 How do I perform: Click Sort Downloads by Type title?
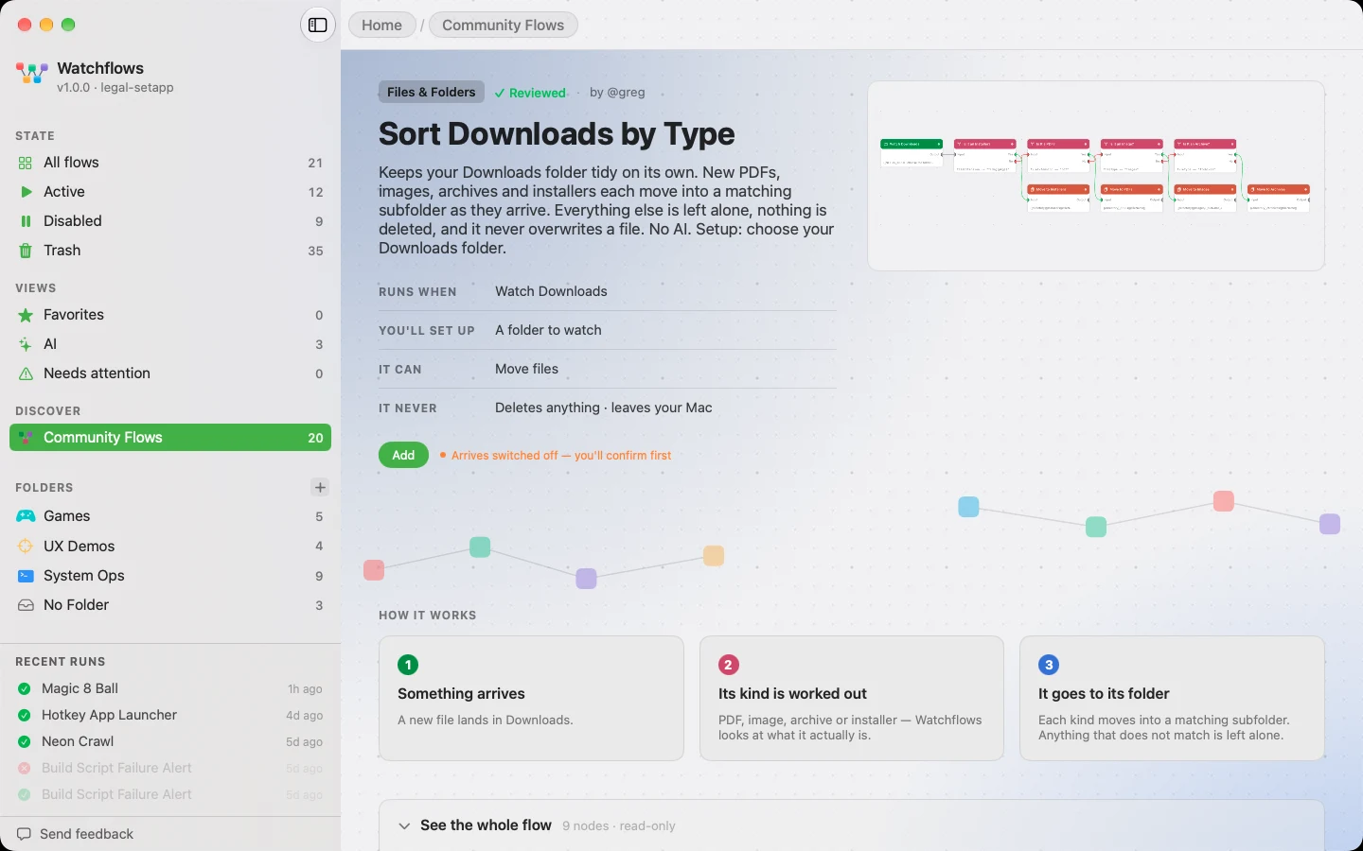(557, 134)
